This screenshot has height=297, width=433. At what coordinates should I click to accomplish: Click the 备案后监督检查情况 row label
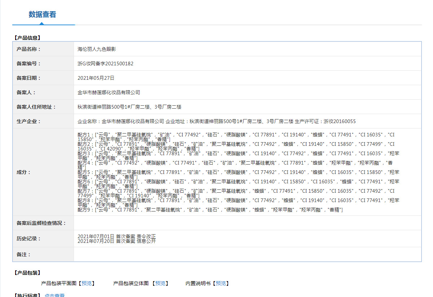(41, 223)
